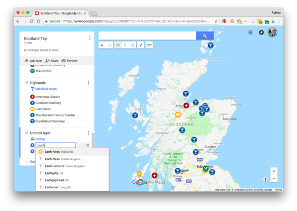Screen dimensions: 297x211
Task: Toggle the Highlands layer checkbox
Action: [x=27, y=83]
